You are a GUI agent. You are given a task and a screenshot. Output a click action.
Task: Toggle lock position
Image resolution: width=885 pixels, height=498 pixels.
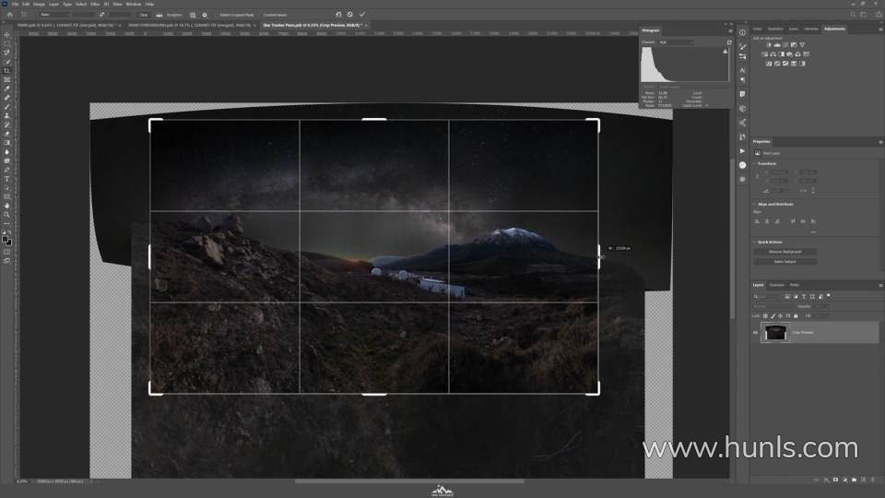click(781, 316)
